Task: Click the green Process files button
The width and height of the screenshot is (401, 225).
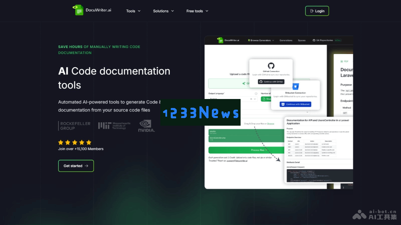Action: (x=246, y=150)
